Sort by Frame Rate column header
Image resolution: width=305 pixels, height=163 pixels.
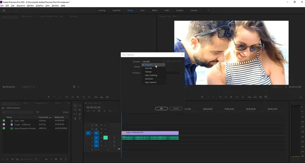(43, 117)
